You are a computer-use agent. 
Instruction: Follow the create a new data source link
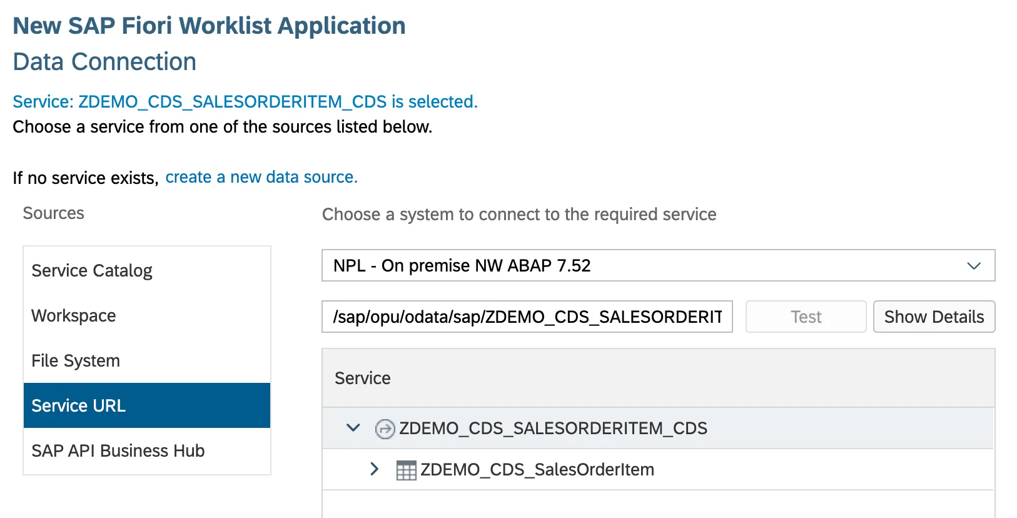pos(261,178)
